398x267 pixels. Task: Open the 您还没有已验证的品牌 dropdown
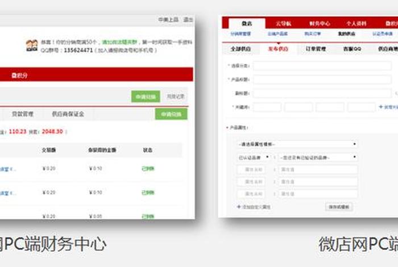coord(318,157)
